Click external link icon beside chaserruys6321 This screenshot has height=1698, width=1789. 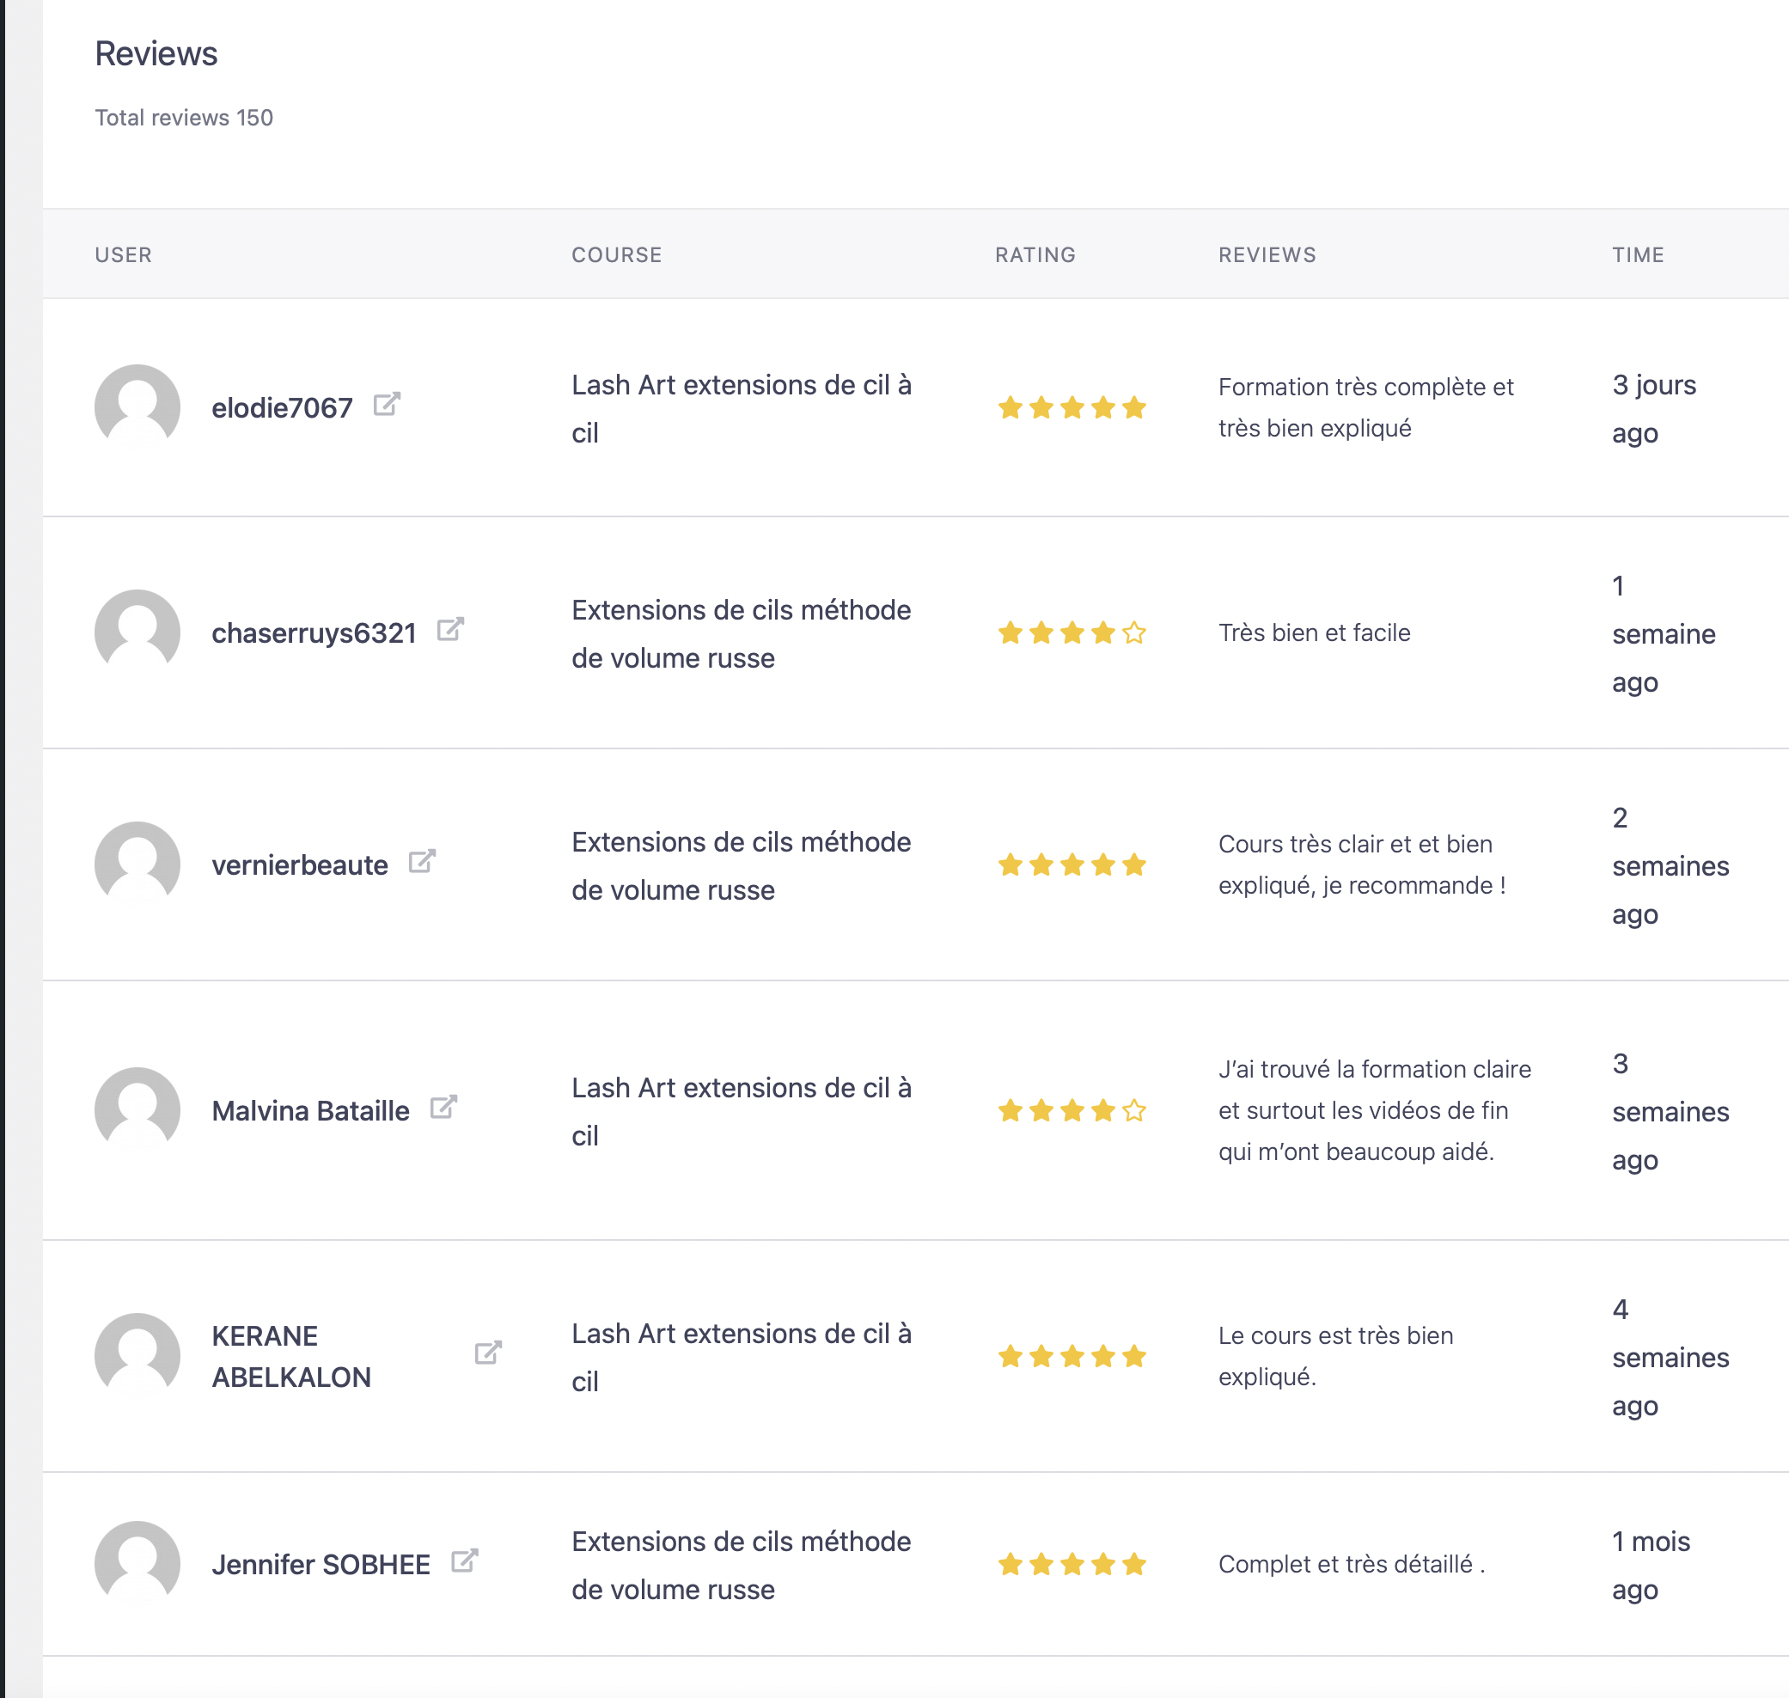pyautogui.click(x=449, y=630)
